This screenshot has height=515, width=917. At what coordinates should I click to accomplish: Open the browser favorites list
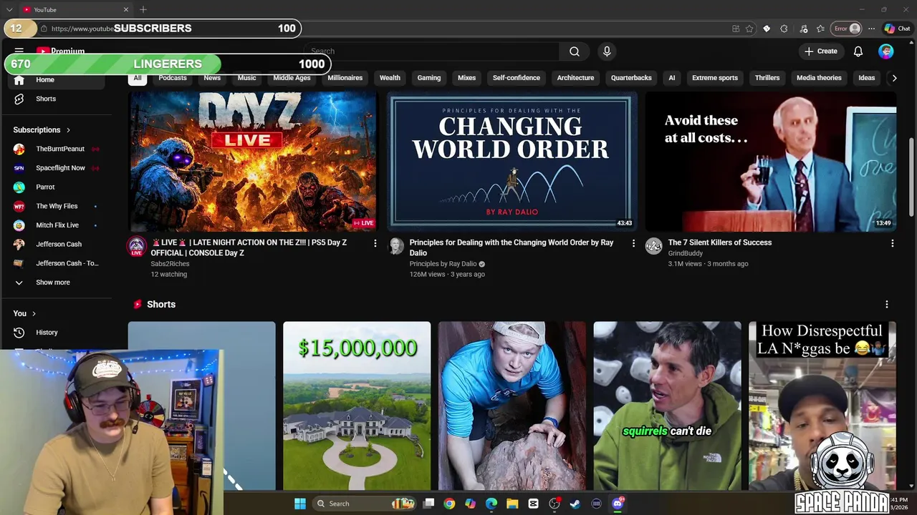coord(820,29)
